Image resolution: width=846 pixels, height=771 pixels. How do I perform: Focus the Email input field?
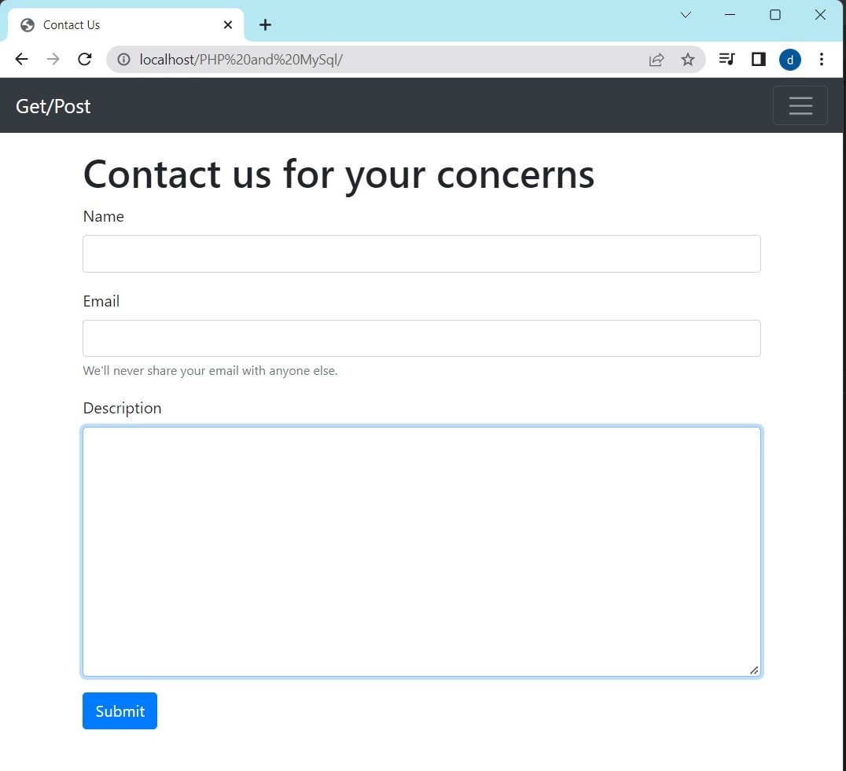pyautogui.click(x=421, y=339)
